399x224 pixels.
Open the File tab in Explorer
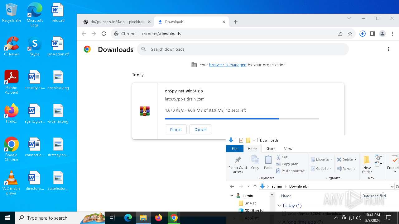pos(235,149)
